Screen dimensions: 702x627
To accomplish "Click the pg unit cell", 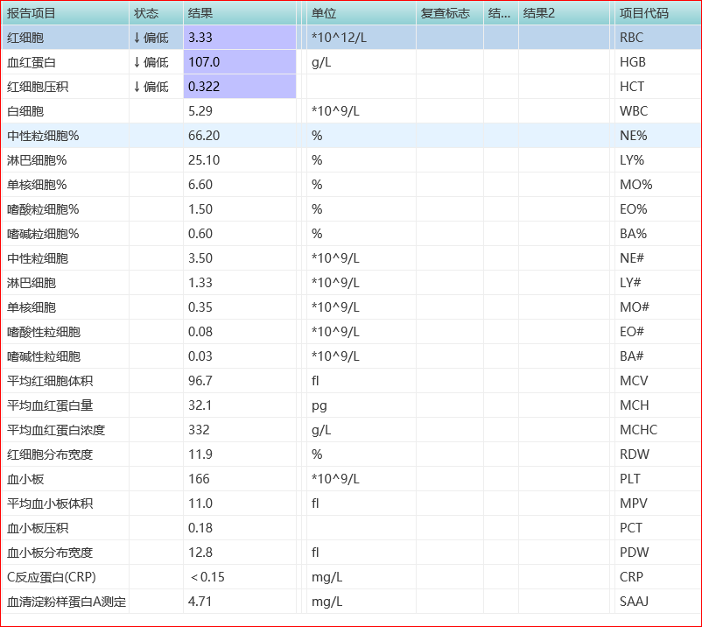I will pos(319,406).
